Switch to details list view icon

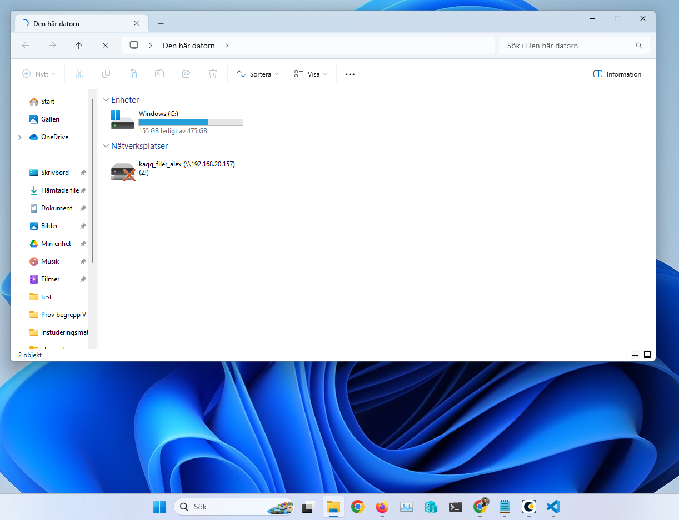pos(635,355)
